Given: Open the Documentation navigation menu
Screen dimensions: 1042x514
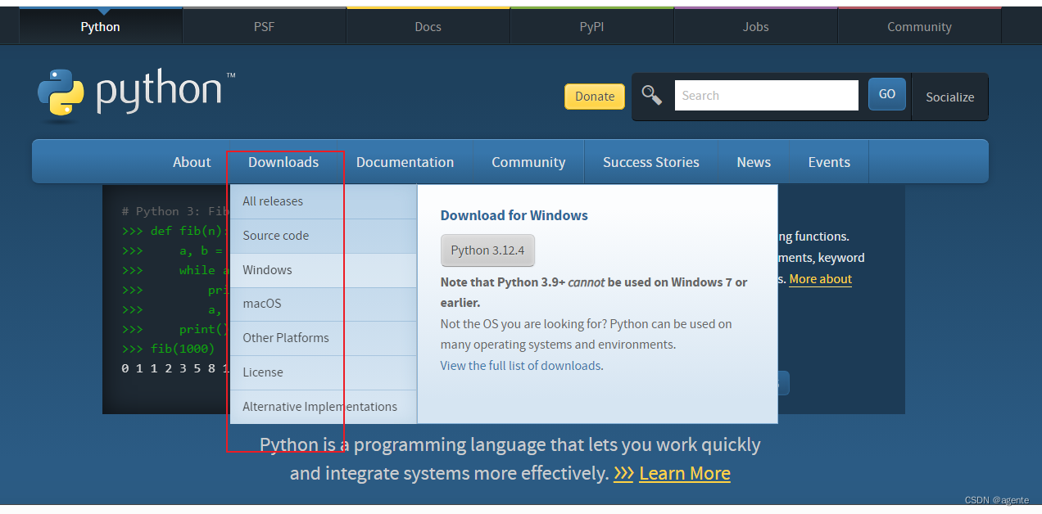Looking at the screenshot, I should pos(405,162).
